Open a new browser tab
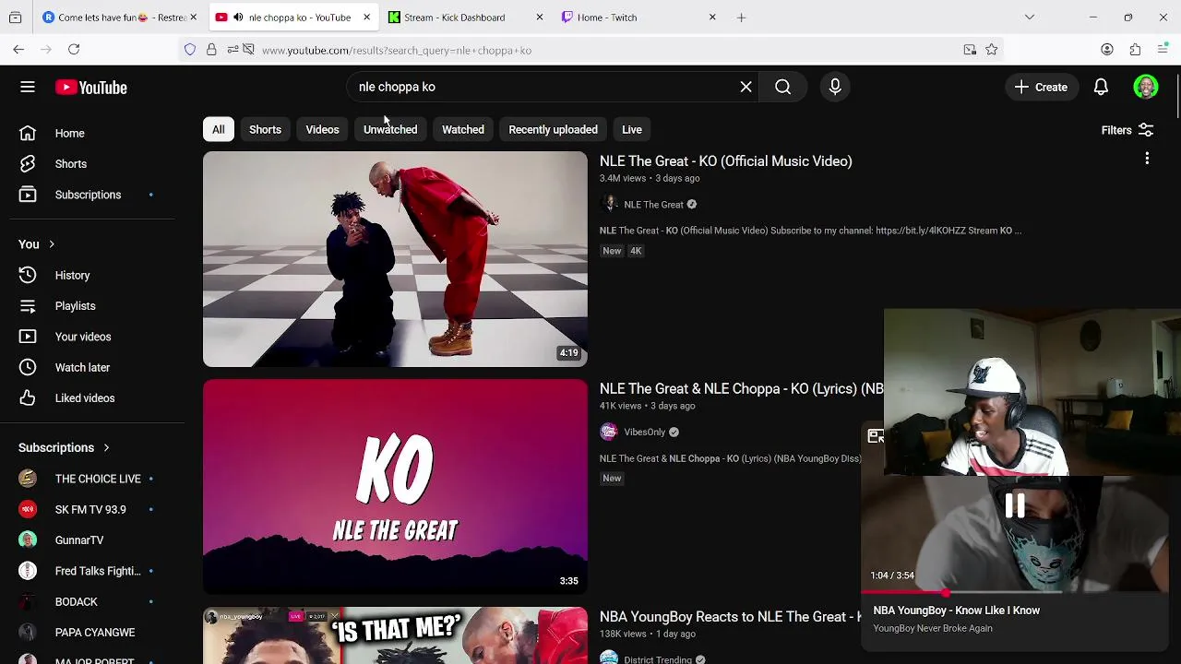Screen dimensions: 1181x664 click(x=741, y=18)
